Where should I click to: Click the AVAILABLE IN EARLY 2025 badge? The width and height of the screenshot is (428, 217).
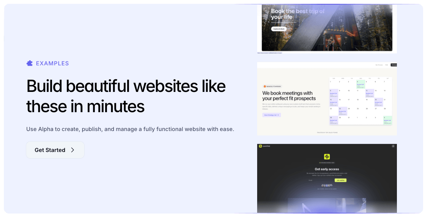click(327, 163)
